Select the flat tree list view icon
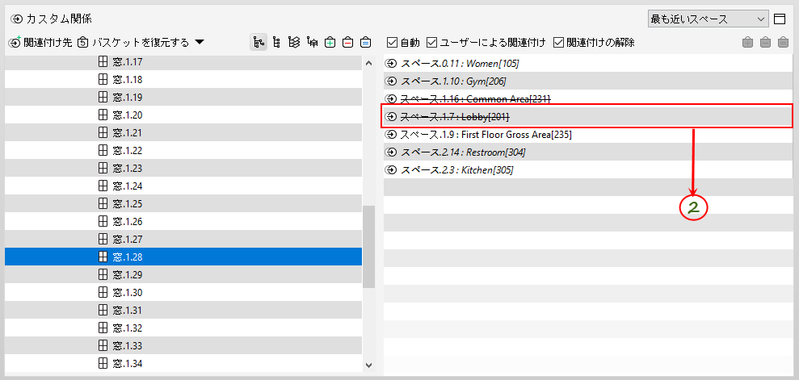Screen dimensions: 799x380 276,43
